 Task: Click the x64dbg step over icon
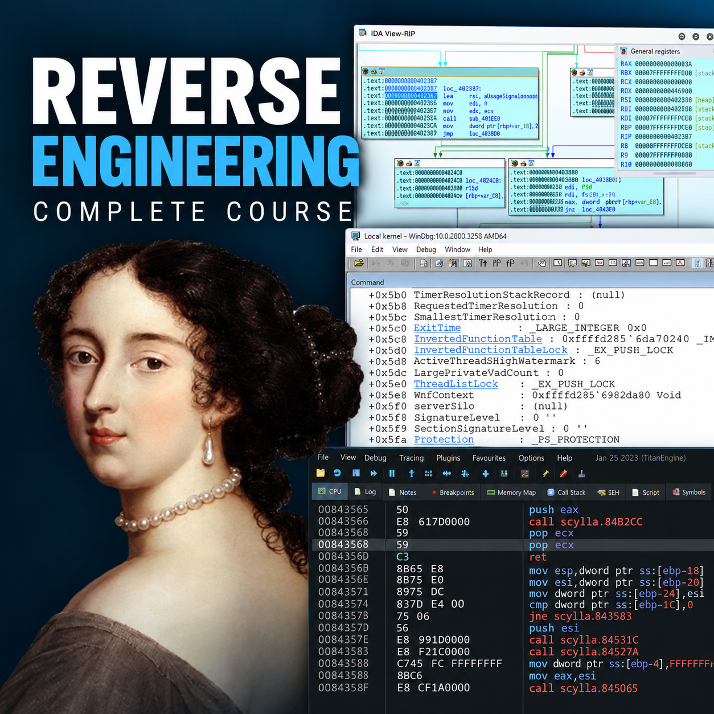(428, 473)
